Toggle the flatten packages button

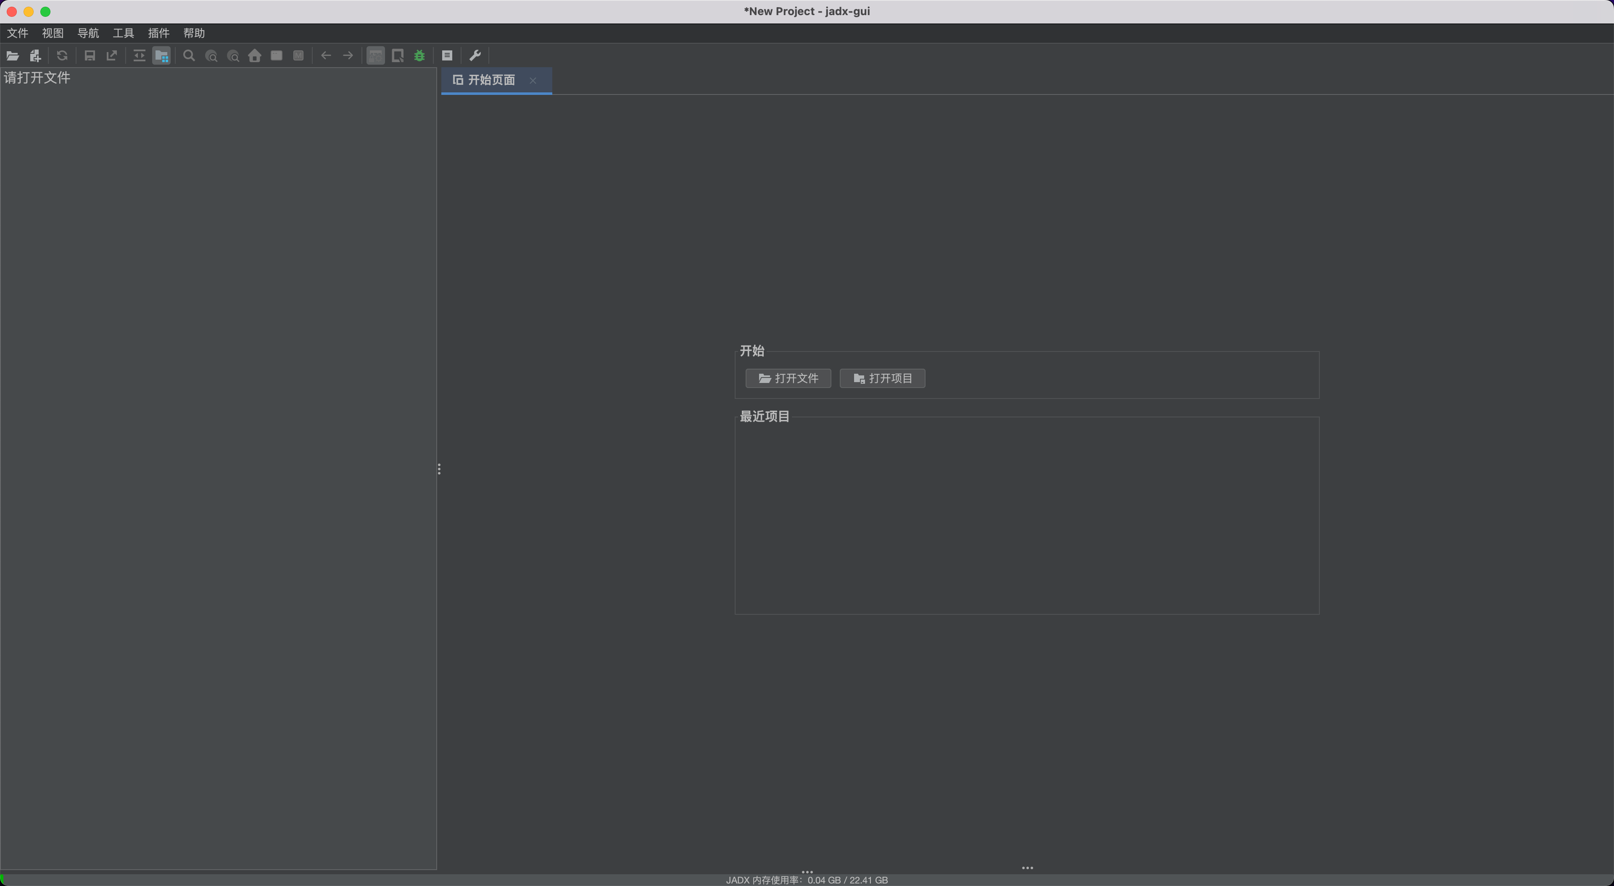(161, 56)
